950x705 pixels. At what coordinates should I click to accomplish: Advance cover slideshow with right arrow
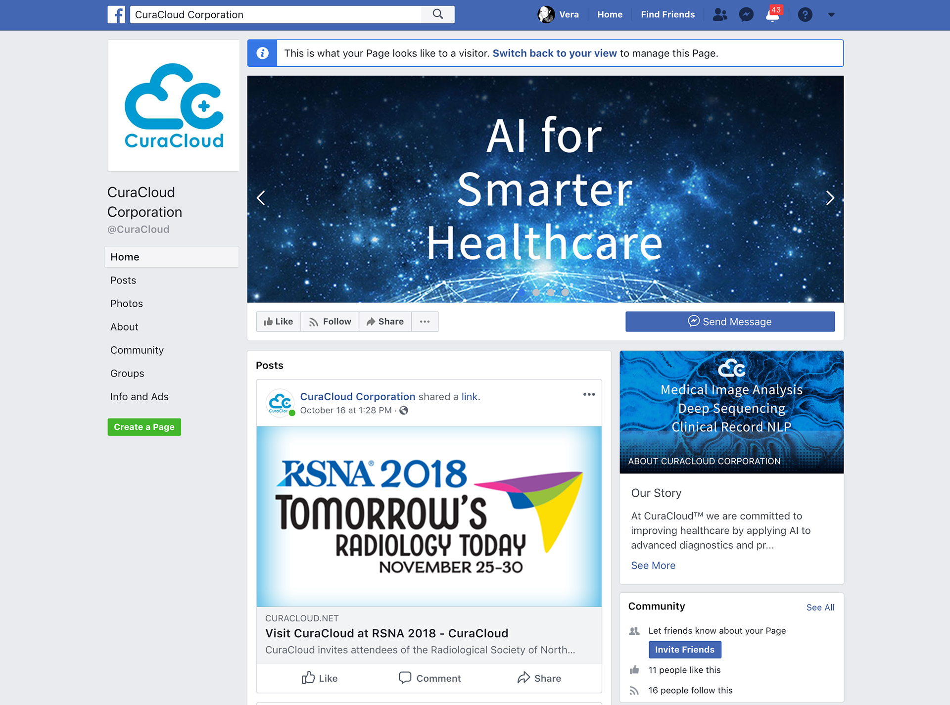830,198
